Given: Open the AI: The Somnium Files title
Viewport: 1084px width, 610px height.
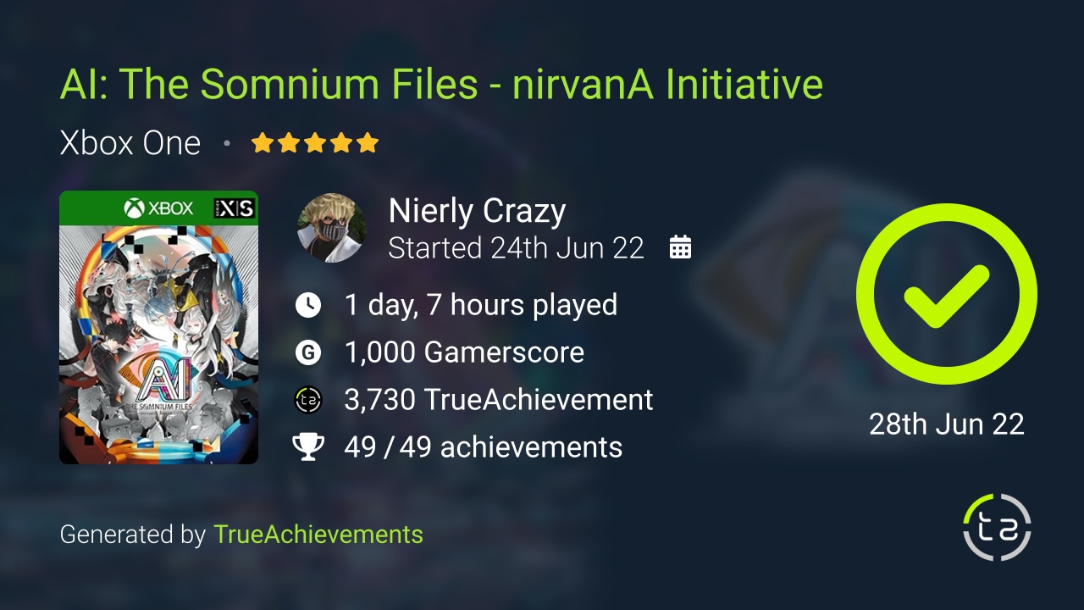Looking at the screenshot, I should pyautogui.click(x=441, y=85).
